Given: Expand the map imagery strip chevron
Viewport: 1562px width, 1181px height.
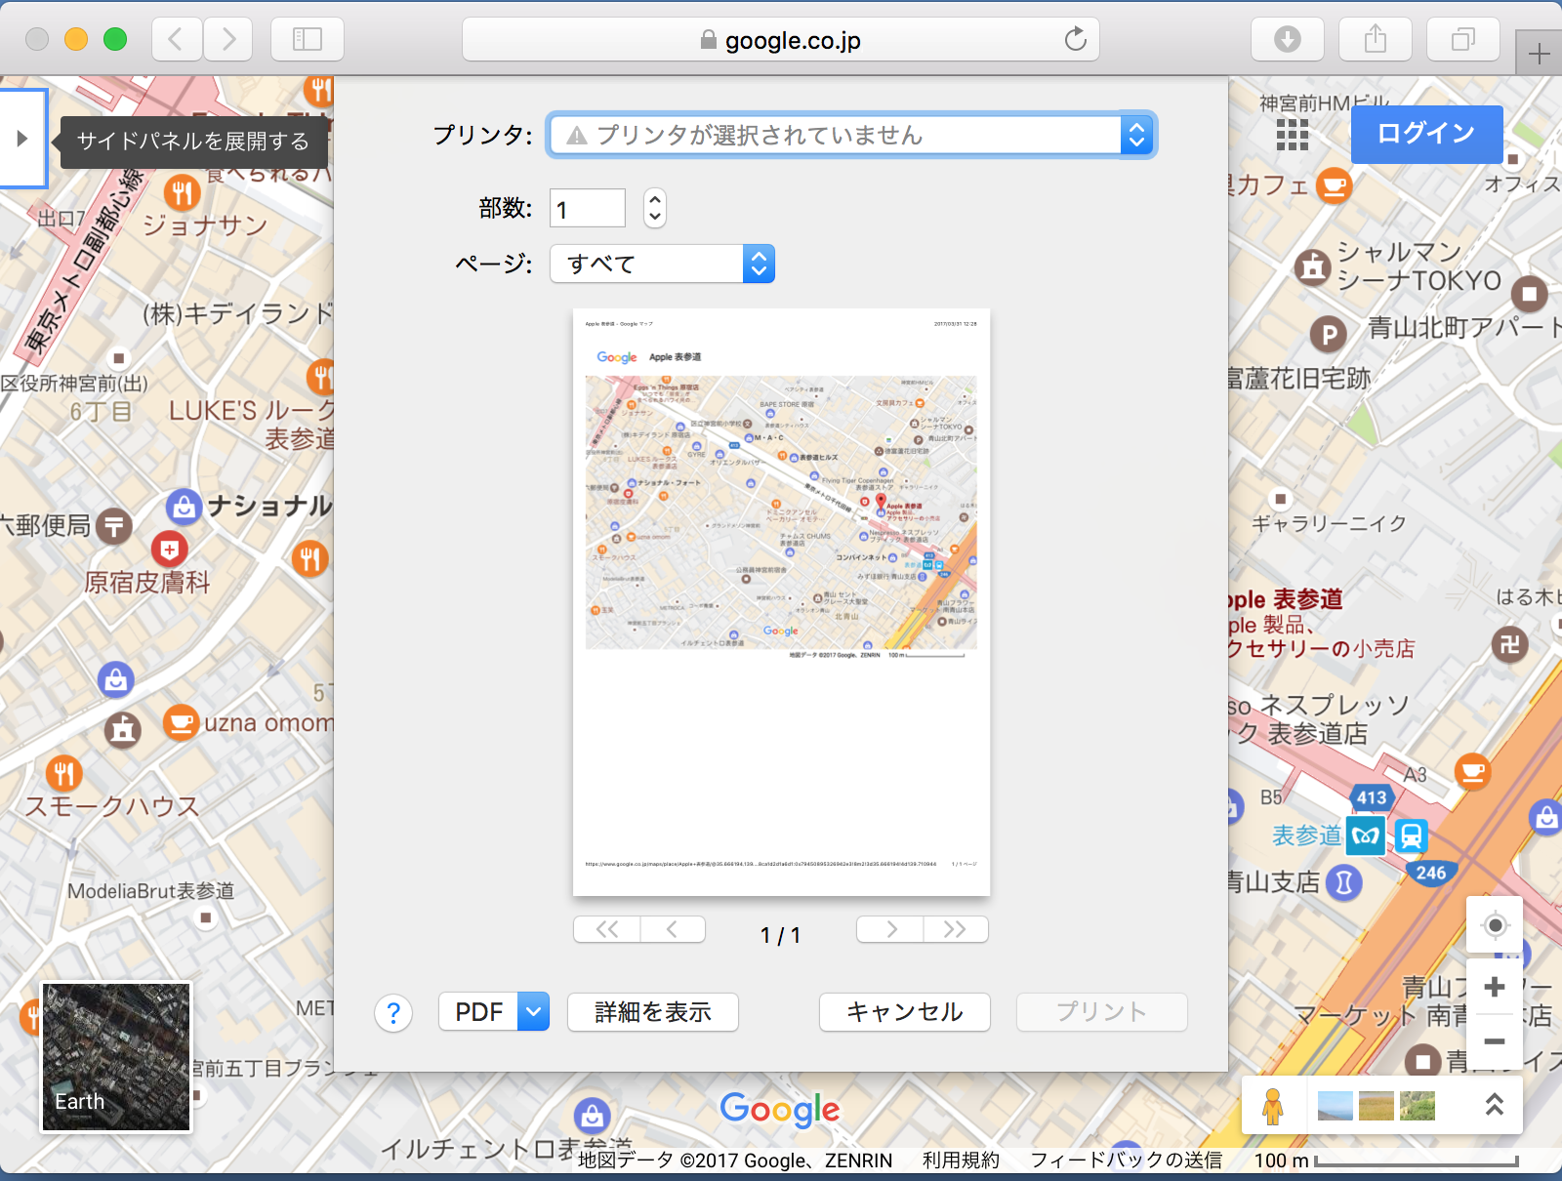Looking at the screenshot, I should point(1494,1105).
